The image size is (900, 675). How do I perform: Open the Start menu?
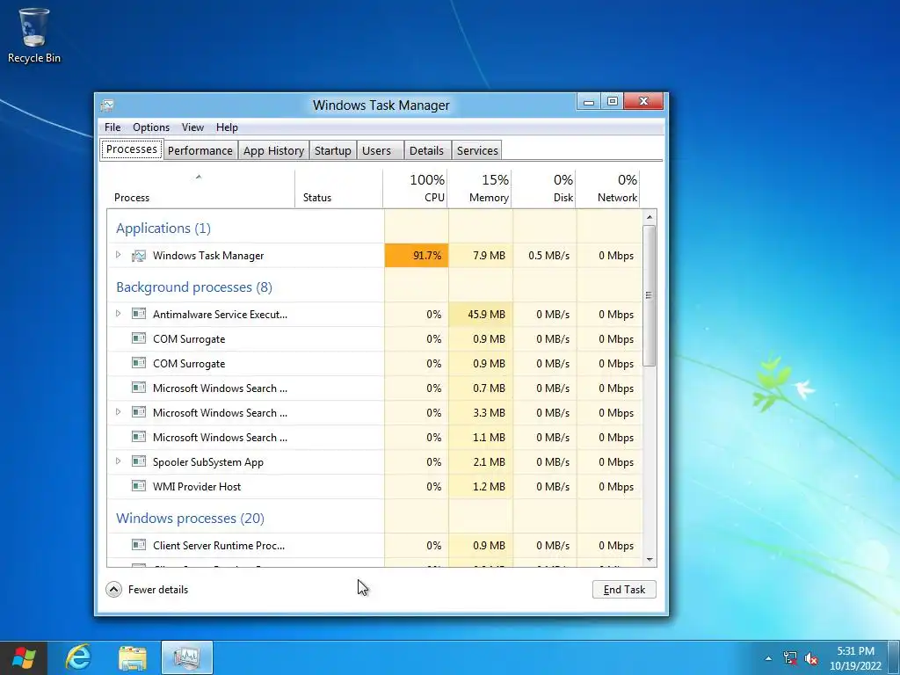click(24, 657)
